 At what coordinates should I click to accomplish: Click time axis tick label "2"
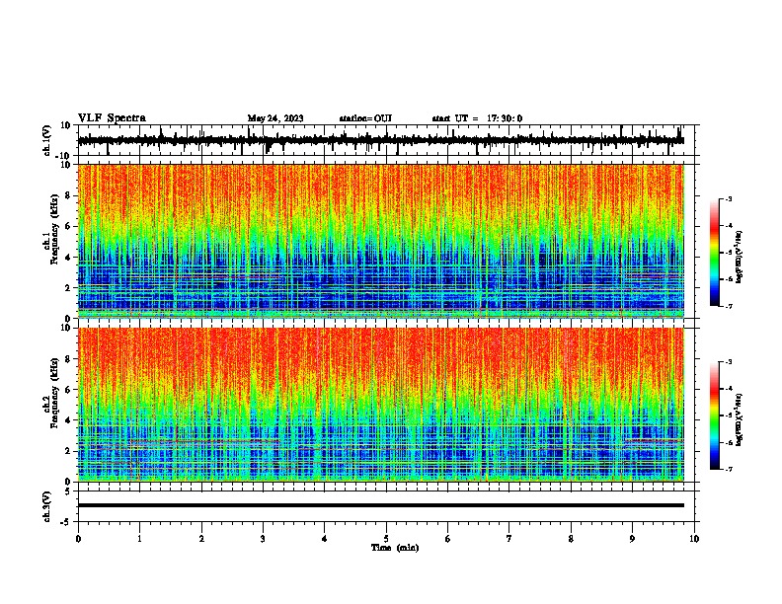pyautogui.click(x=201, y=539)
